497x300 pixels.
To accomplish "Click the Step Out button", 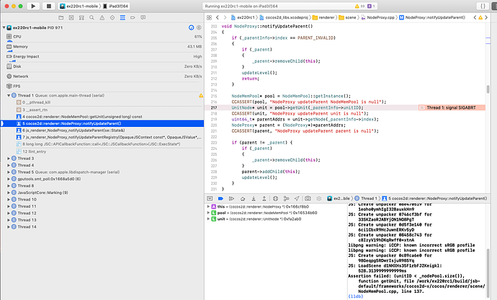I will click(264, 198).
